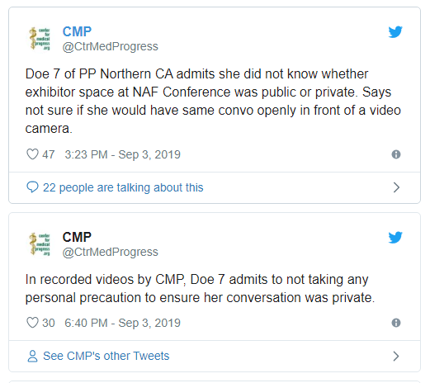Open info icon on the 6:40 PM tweet
The image size is (430, 383).
(396, 323)
